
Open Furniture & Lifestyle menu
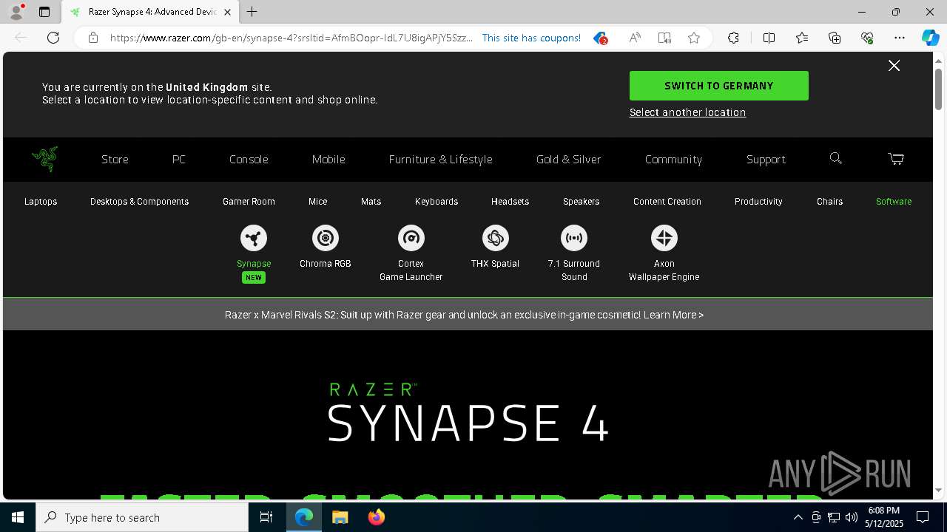click(x=440, y=159)
